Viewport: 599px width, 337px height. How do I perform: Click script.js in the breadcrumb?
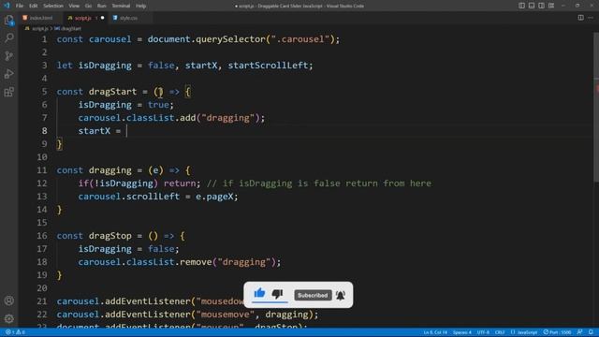point(39,29)
